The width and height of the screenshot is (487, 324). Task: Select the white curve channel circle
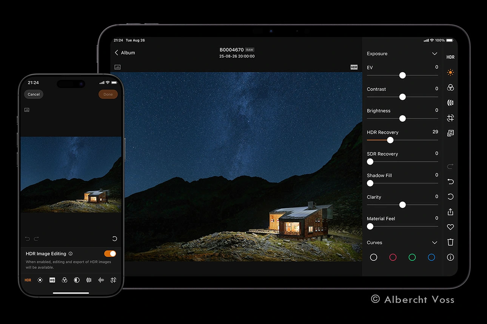373,257
